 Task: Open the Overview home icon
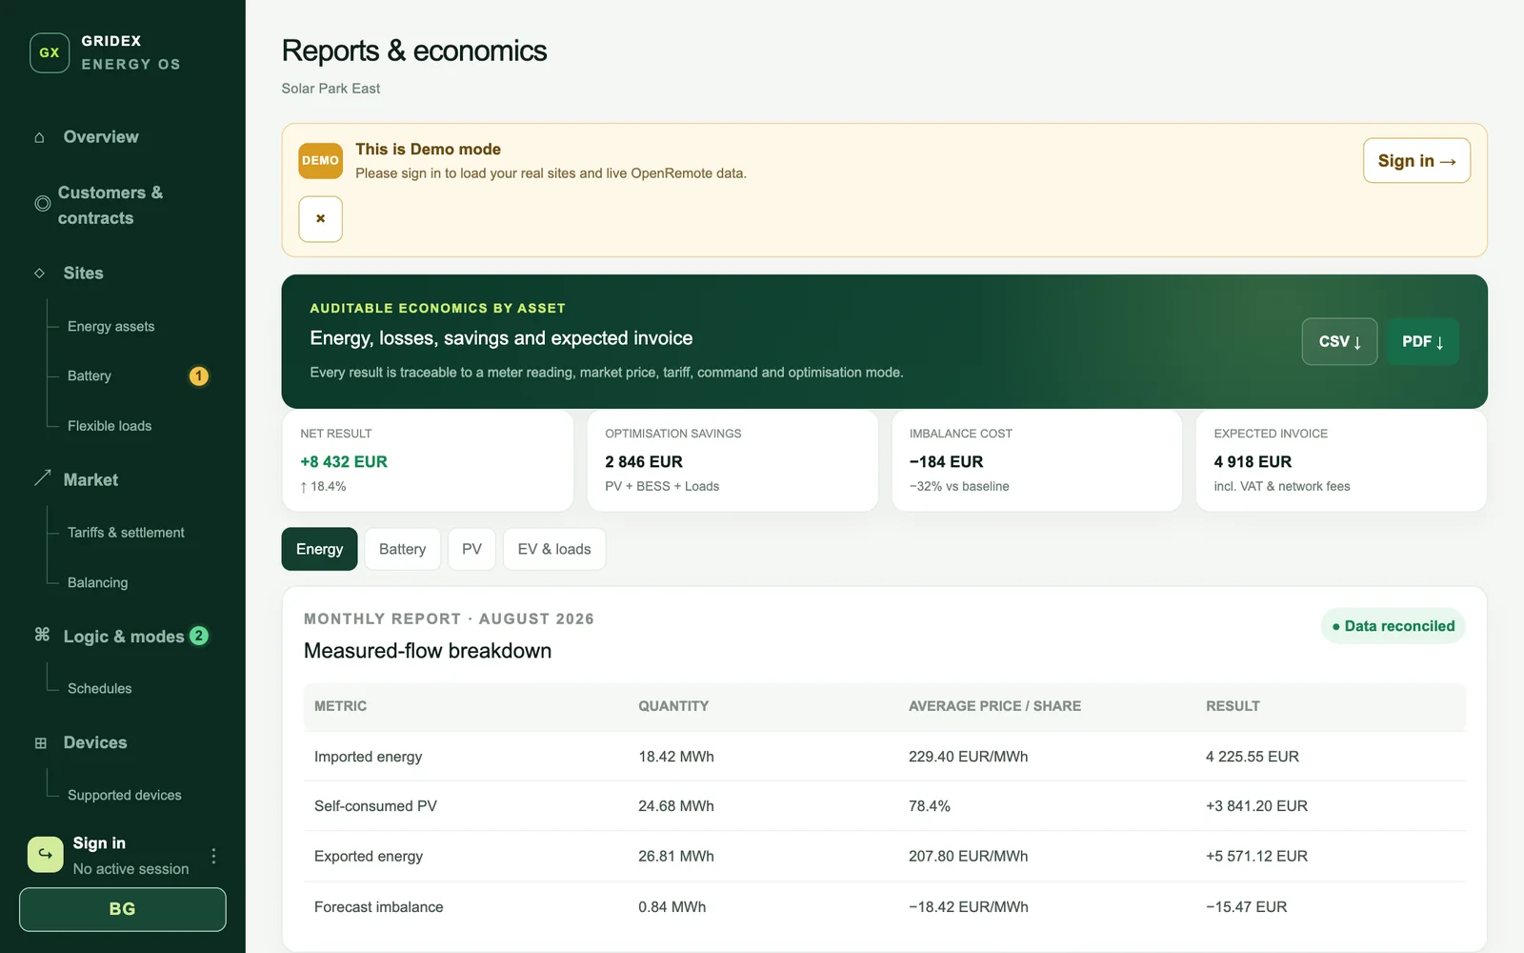[x=39, y=137]
